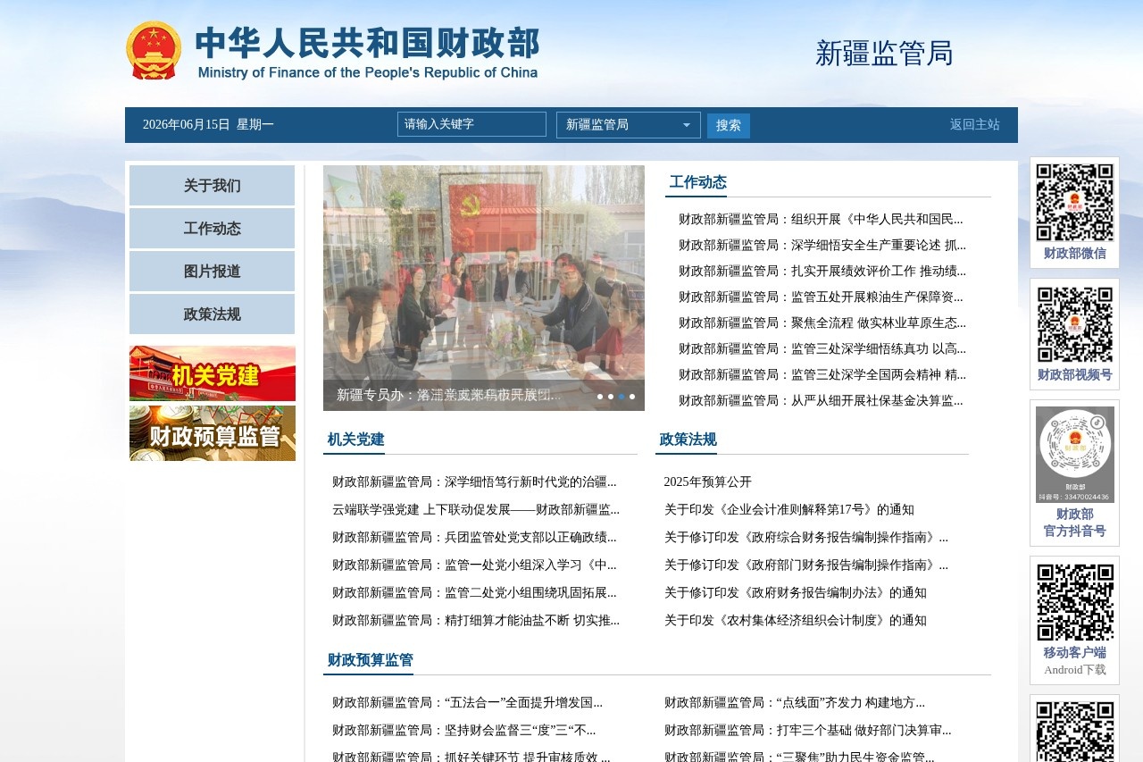This screenshot has height=762, width=1143.
Task: Open 关于修订印发《政府综合财务报告编制操作指南》
Action: point(806,538)
